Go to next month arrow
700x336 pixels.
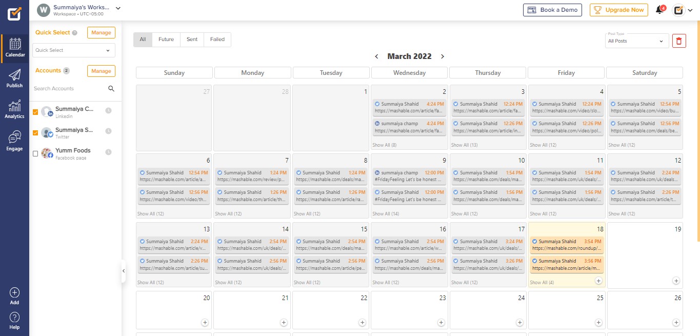tap(443, 56)
